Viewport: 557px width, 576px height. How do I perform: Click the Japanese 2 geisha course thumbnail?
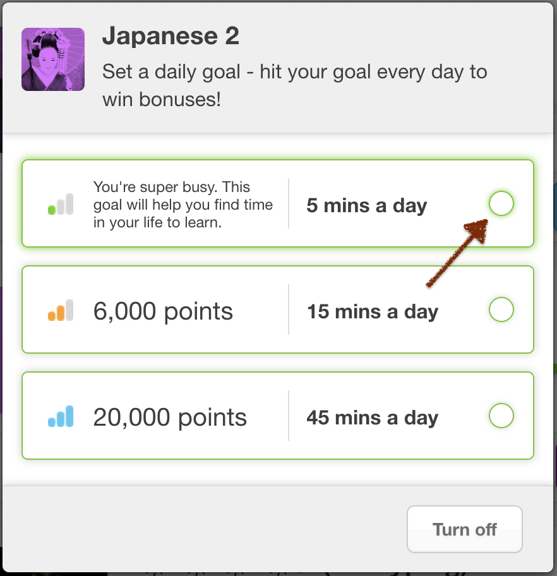coord(53,59)
